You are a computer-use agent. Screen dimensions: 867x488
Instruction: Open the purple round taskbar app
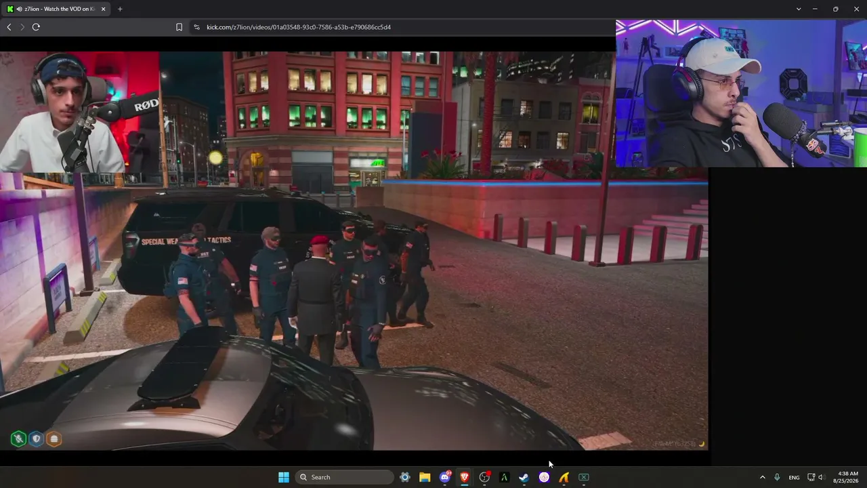544,477
